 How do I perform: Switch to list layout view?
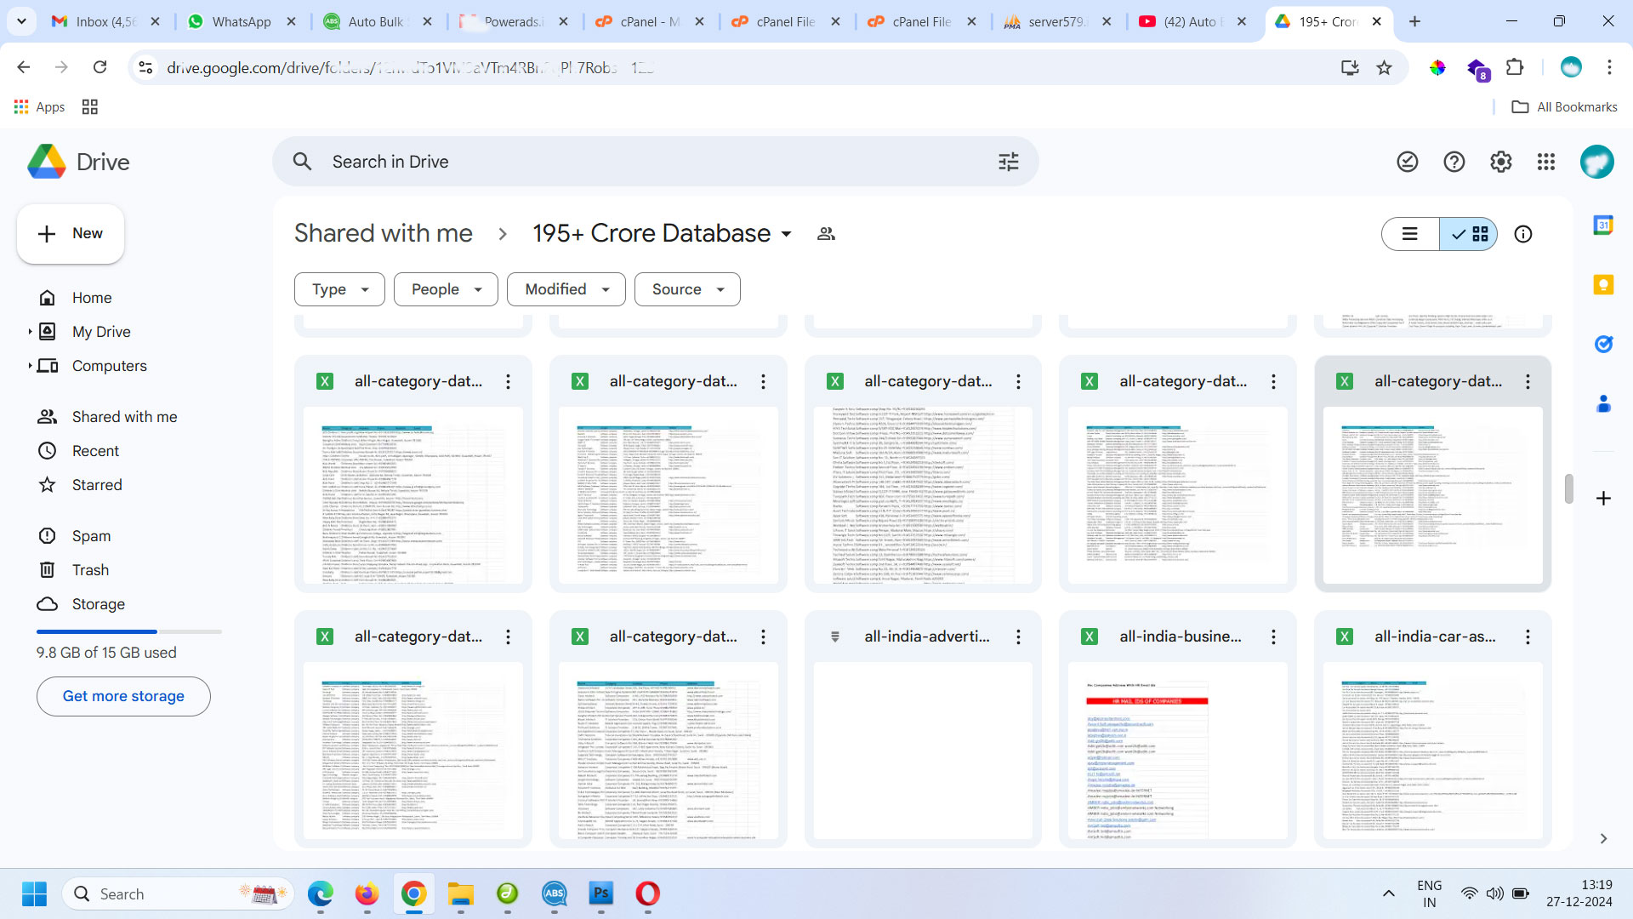[1410, 234]
